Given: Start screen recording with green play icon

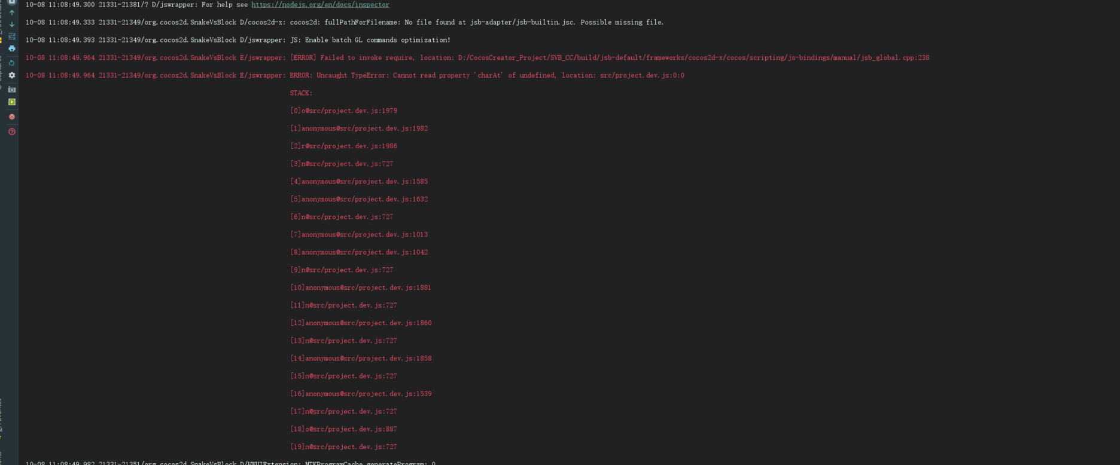Looking at the screenshot, I should coord(12,102).
